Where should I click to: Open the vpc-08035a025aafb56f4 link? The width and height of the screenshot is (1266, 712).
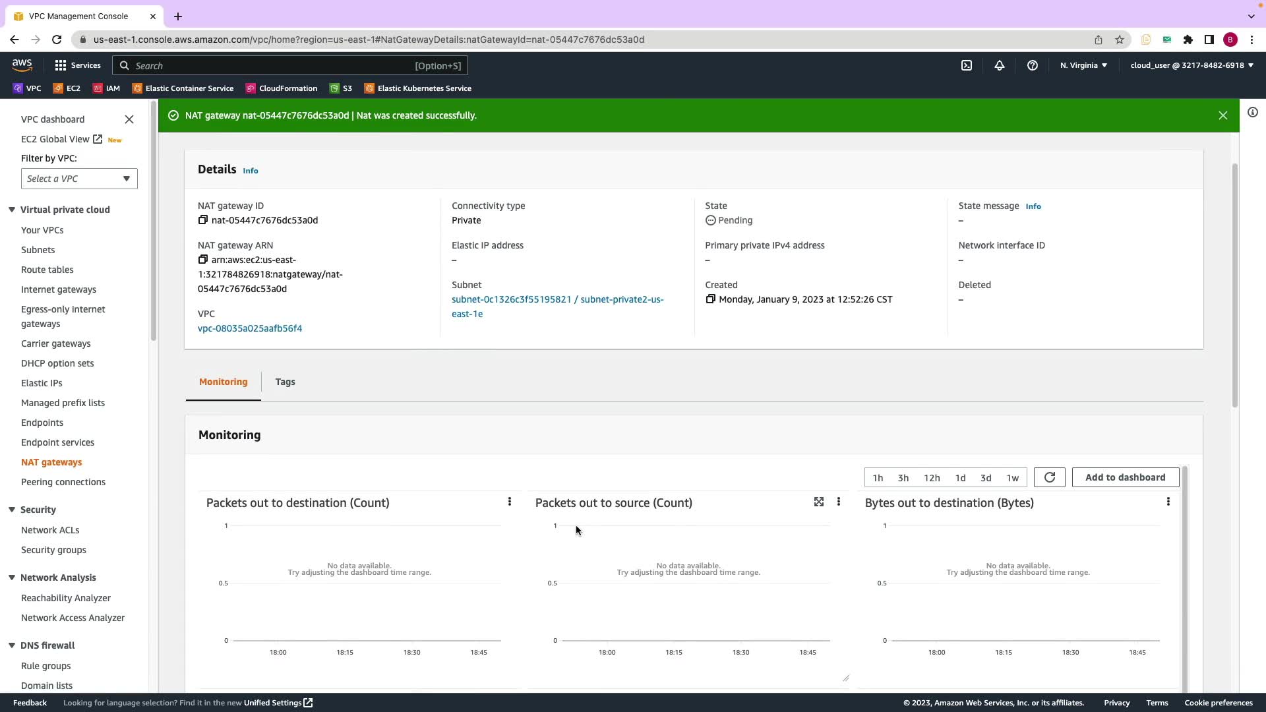tap(250, 328)
